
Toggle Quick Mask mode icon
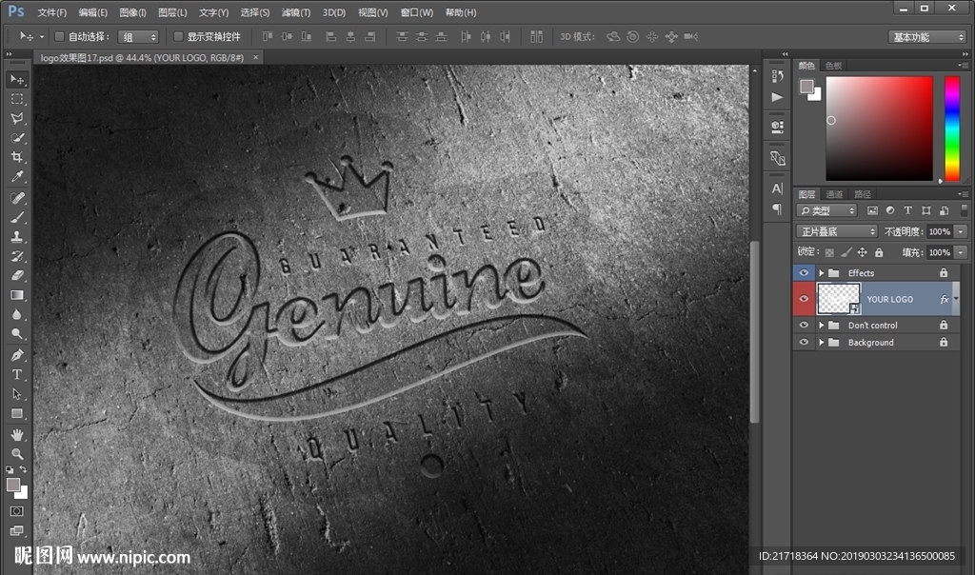click(x=17, y=511)
